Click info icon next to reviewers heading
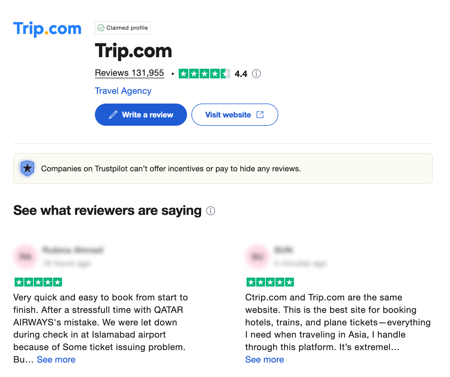Viewport: 450px width, 377px height. pos(211,211)
